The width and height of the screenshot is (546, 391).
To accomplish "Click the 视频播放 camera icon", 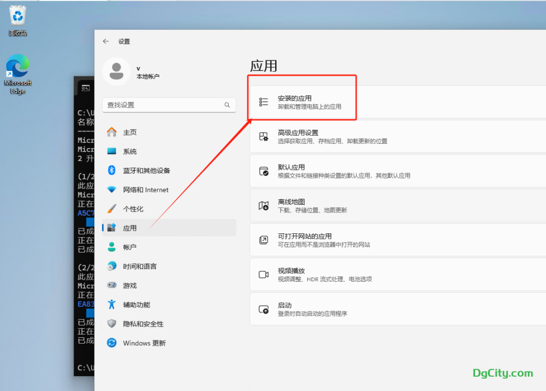I will pyautogui.click(x=263, y=274).
